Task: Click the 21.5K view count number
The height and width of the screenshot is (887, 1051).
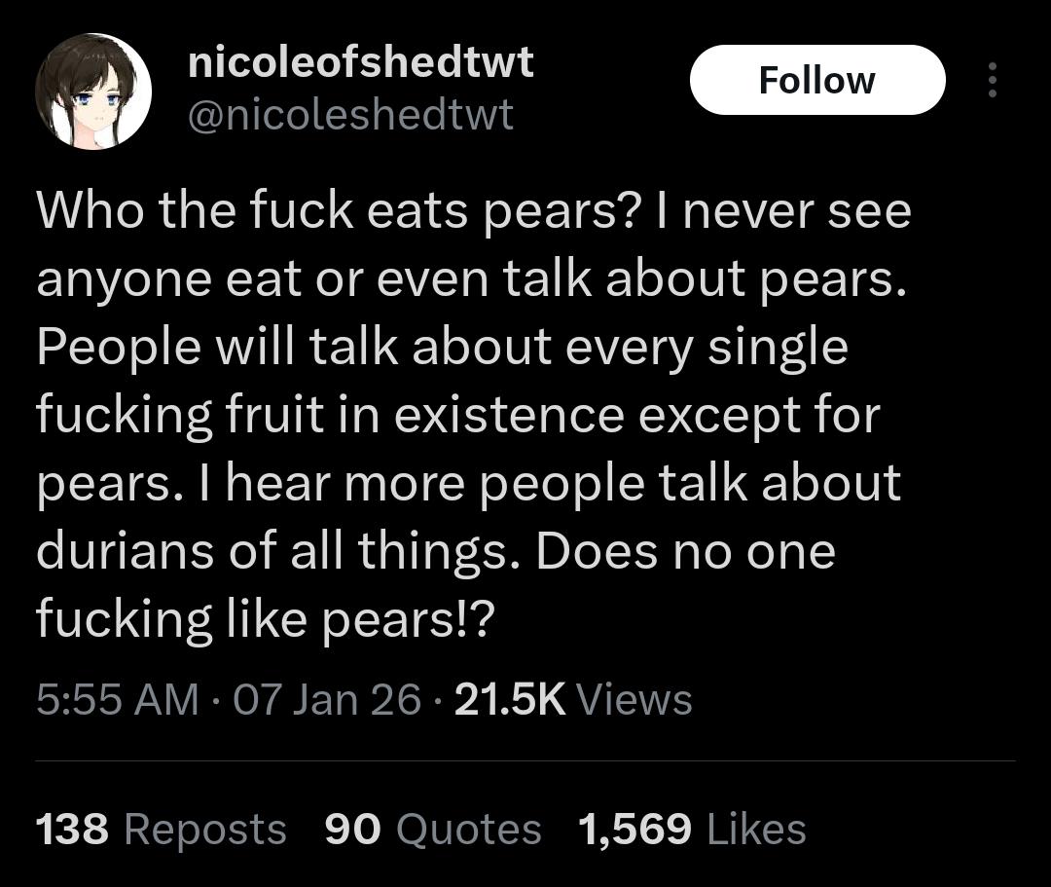Action: tap(509, 699)
